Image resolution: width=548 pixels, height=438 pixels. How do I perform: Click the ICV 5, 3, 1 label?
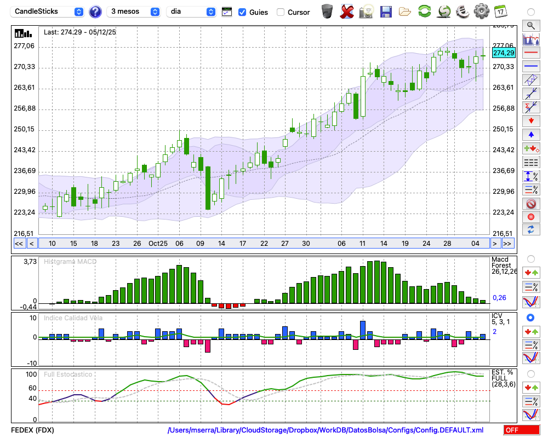click(x=500, y=319)
